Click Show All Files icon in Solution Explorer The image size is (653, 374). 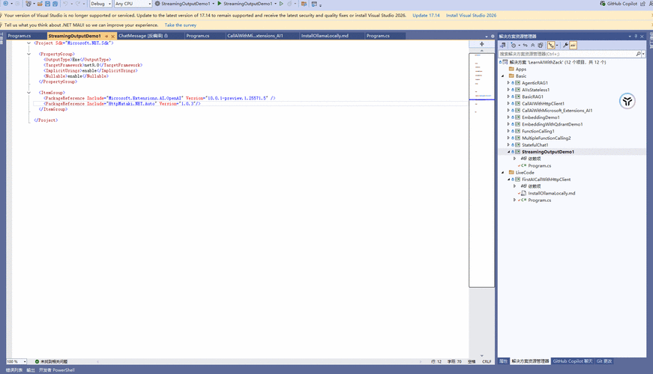tap(540, 45)
